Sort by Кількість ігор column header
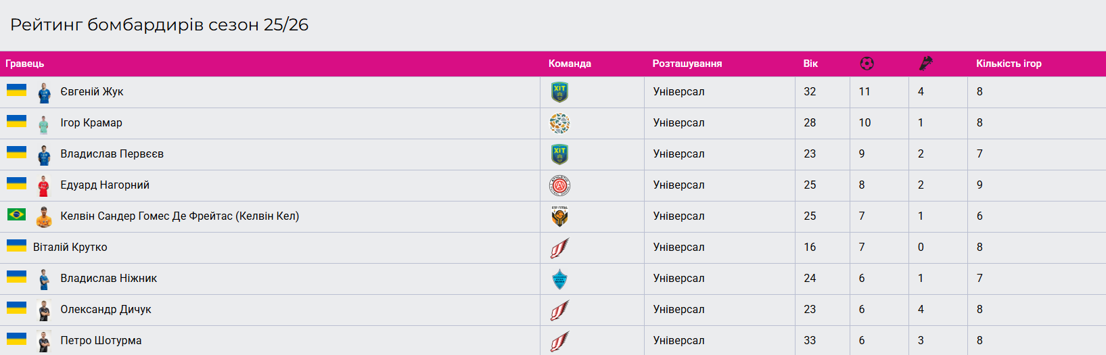 pos(1009,64)
